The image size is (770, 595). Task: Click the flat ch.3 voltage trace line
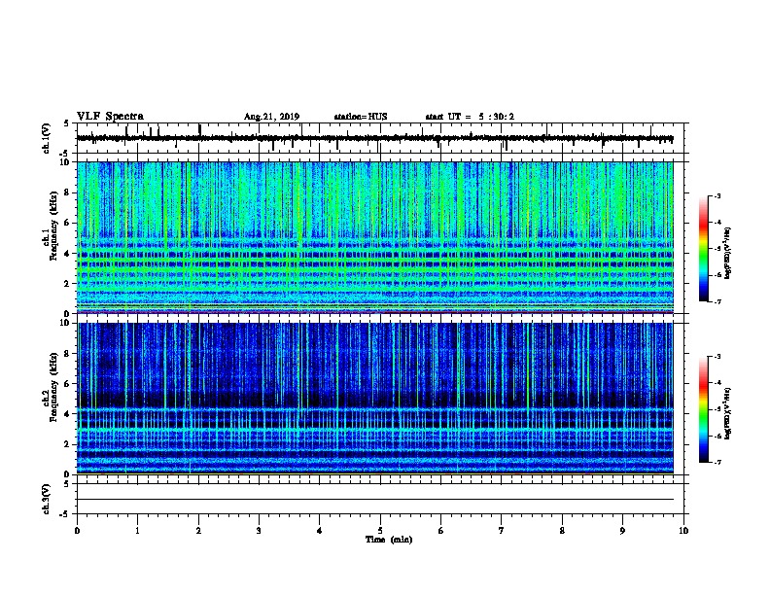tap(374, 500)
